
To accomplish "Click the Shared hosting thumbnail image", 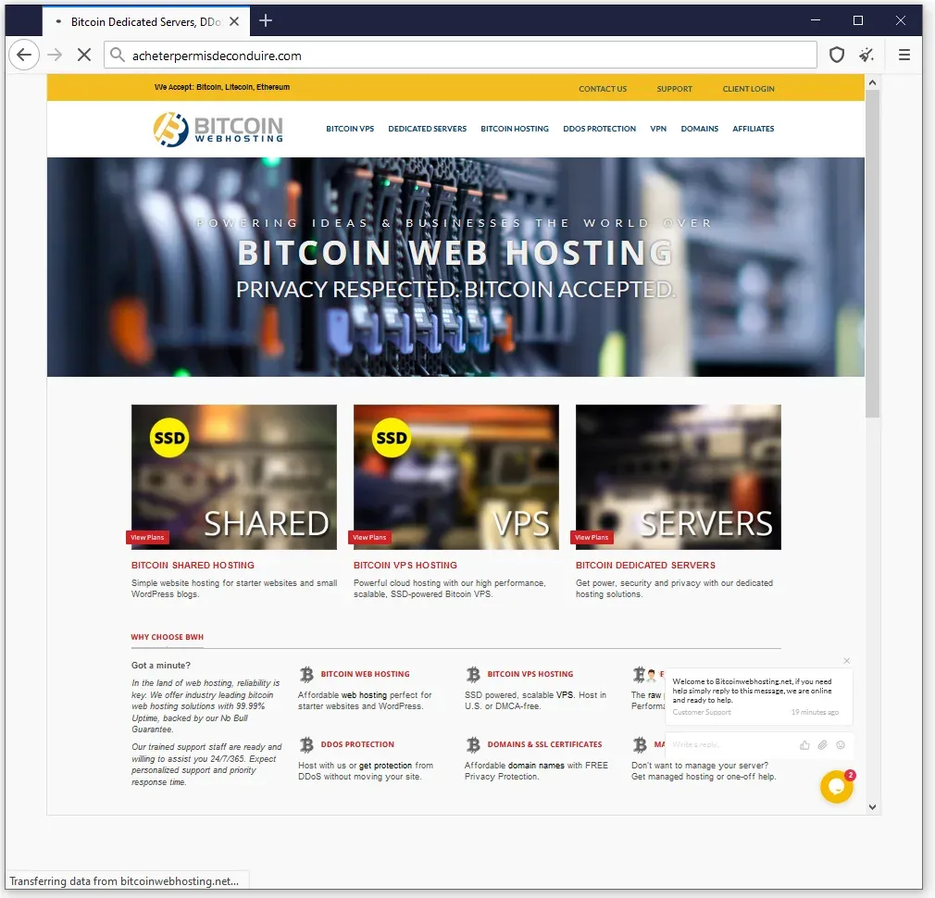I will (x=233, y=477).
